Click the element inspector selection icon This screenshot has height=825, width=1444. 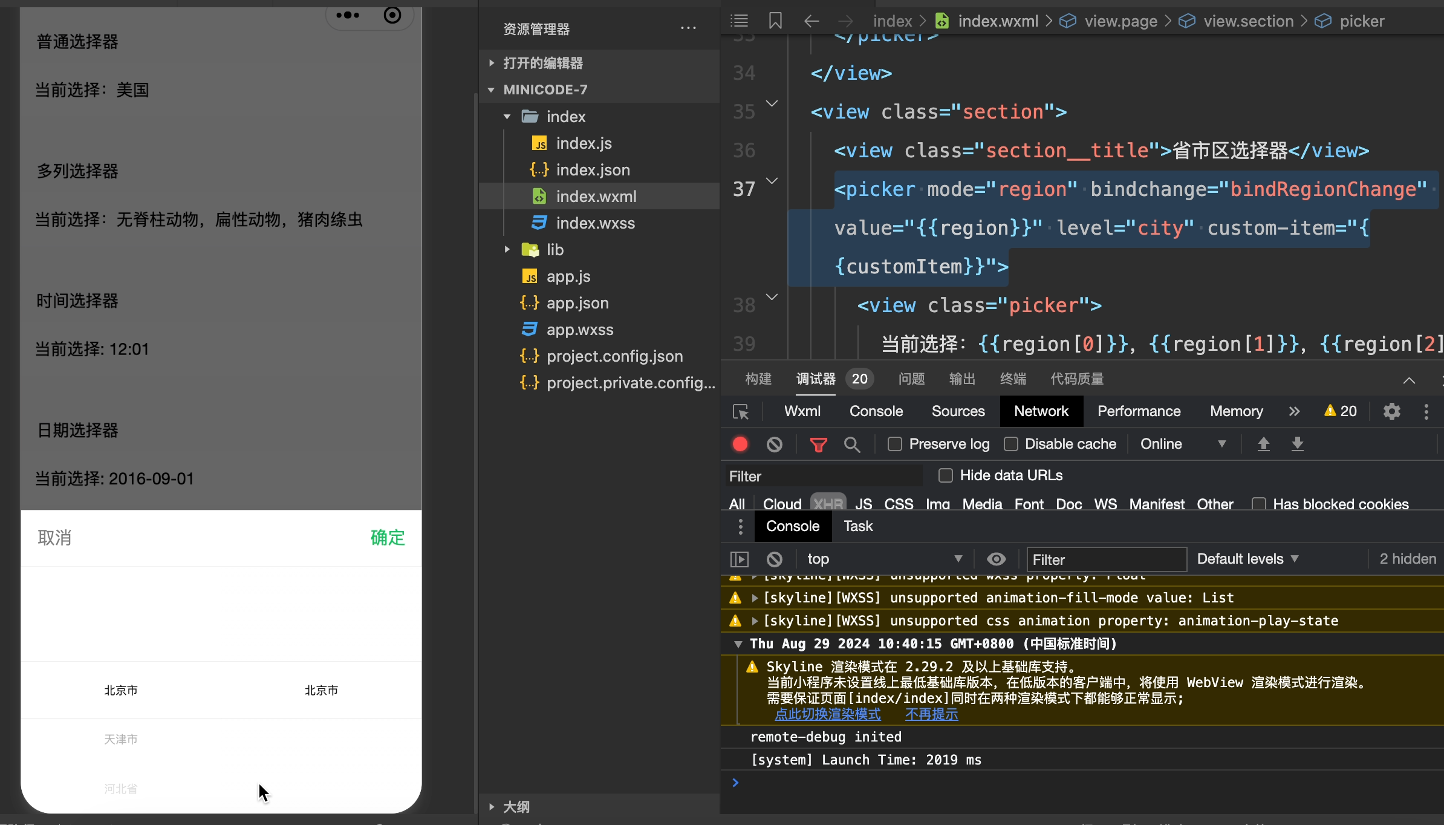coord(741,412)
